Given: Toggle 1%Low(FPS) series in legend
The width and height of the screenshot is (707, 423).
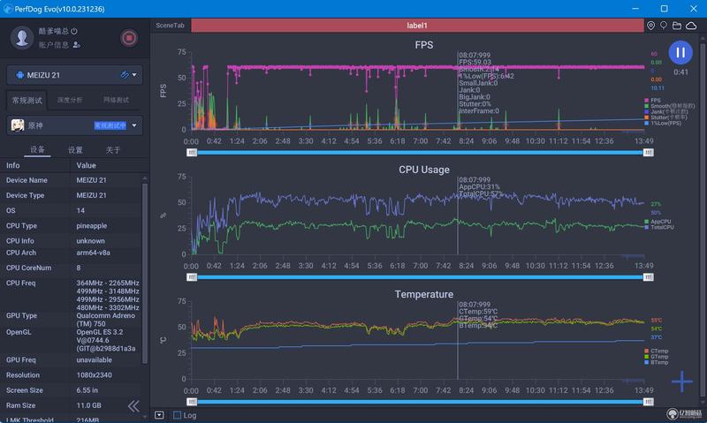Looking at the screenshot, I should click(x=663, y=123).
